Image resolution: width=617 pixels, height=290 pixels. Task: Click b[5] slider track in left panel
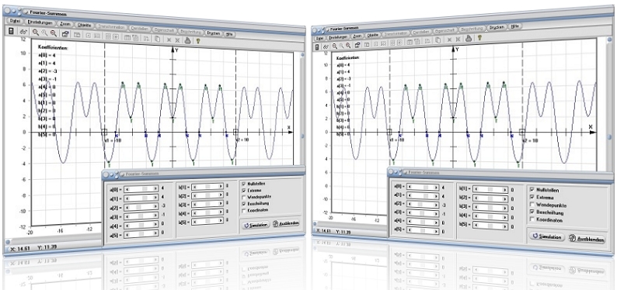click(x=207, y=221)
